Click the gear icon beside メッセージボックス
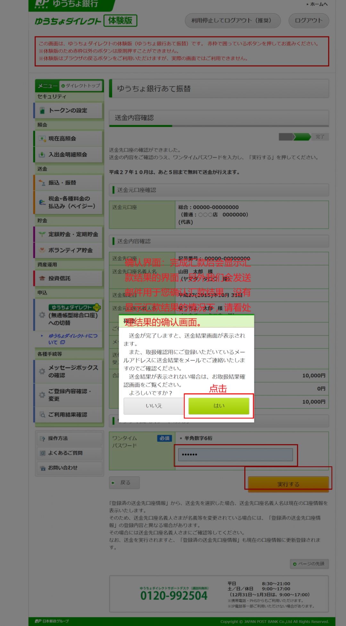The height and width of the screenshot is (626, 346). point(42,371)
